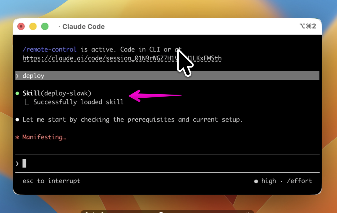Image resolution: width=337 pixels, height=213 pixels.
Task: Focus the command prompt input field
Action: tap(167, 163)
